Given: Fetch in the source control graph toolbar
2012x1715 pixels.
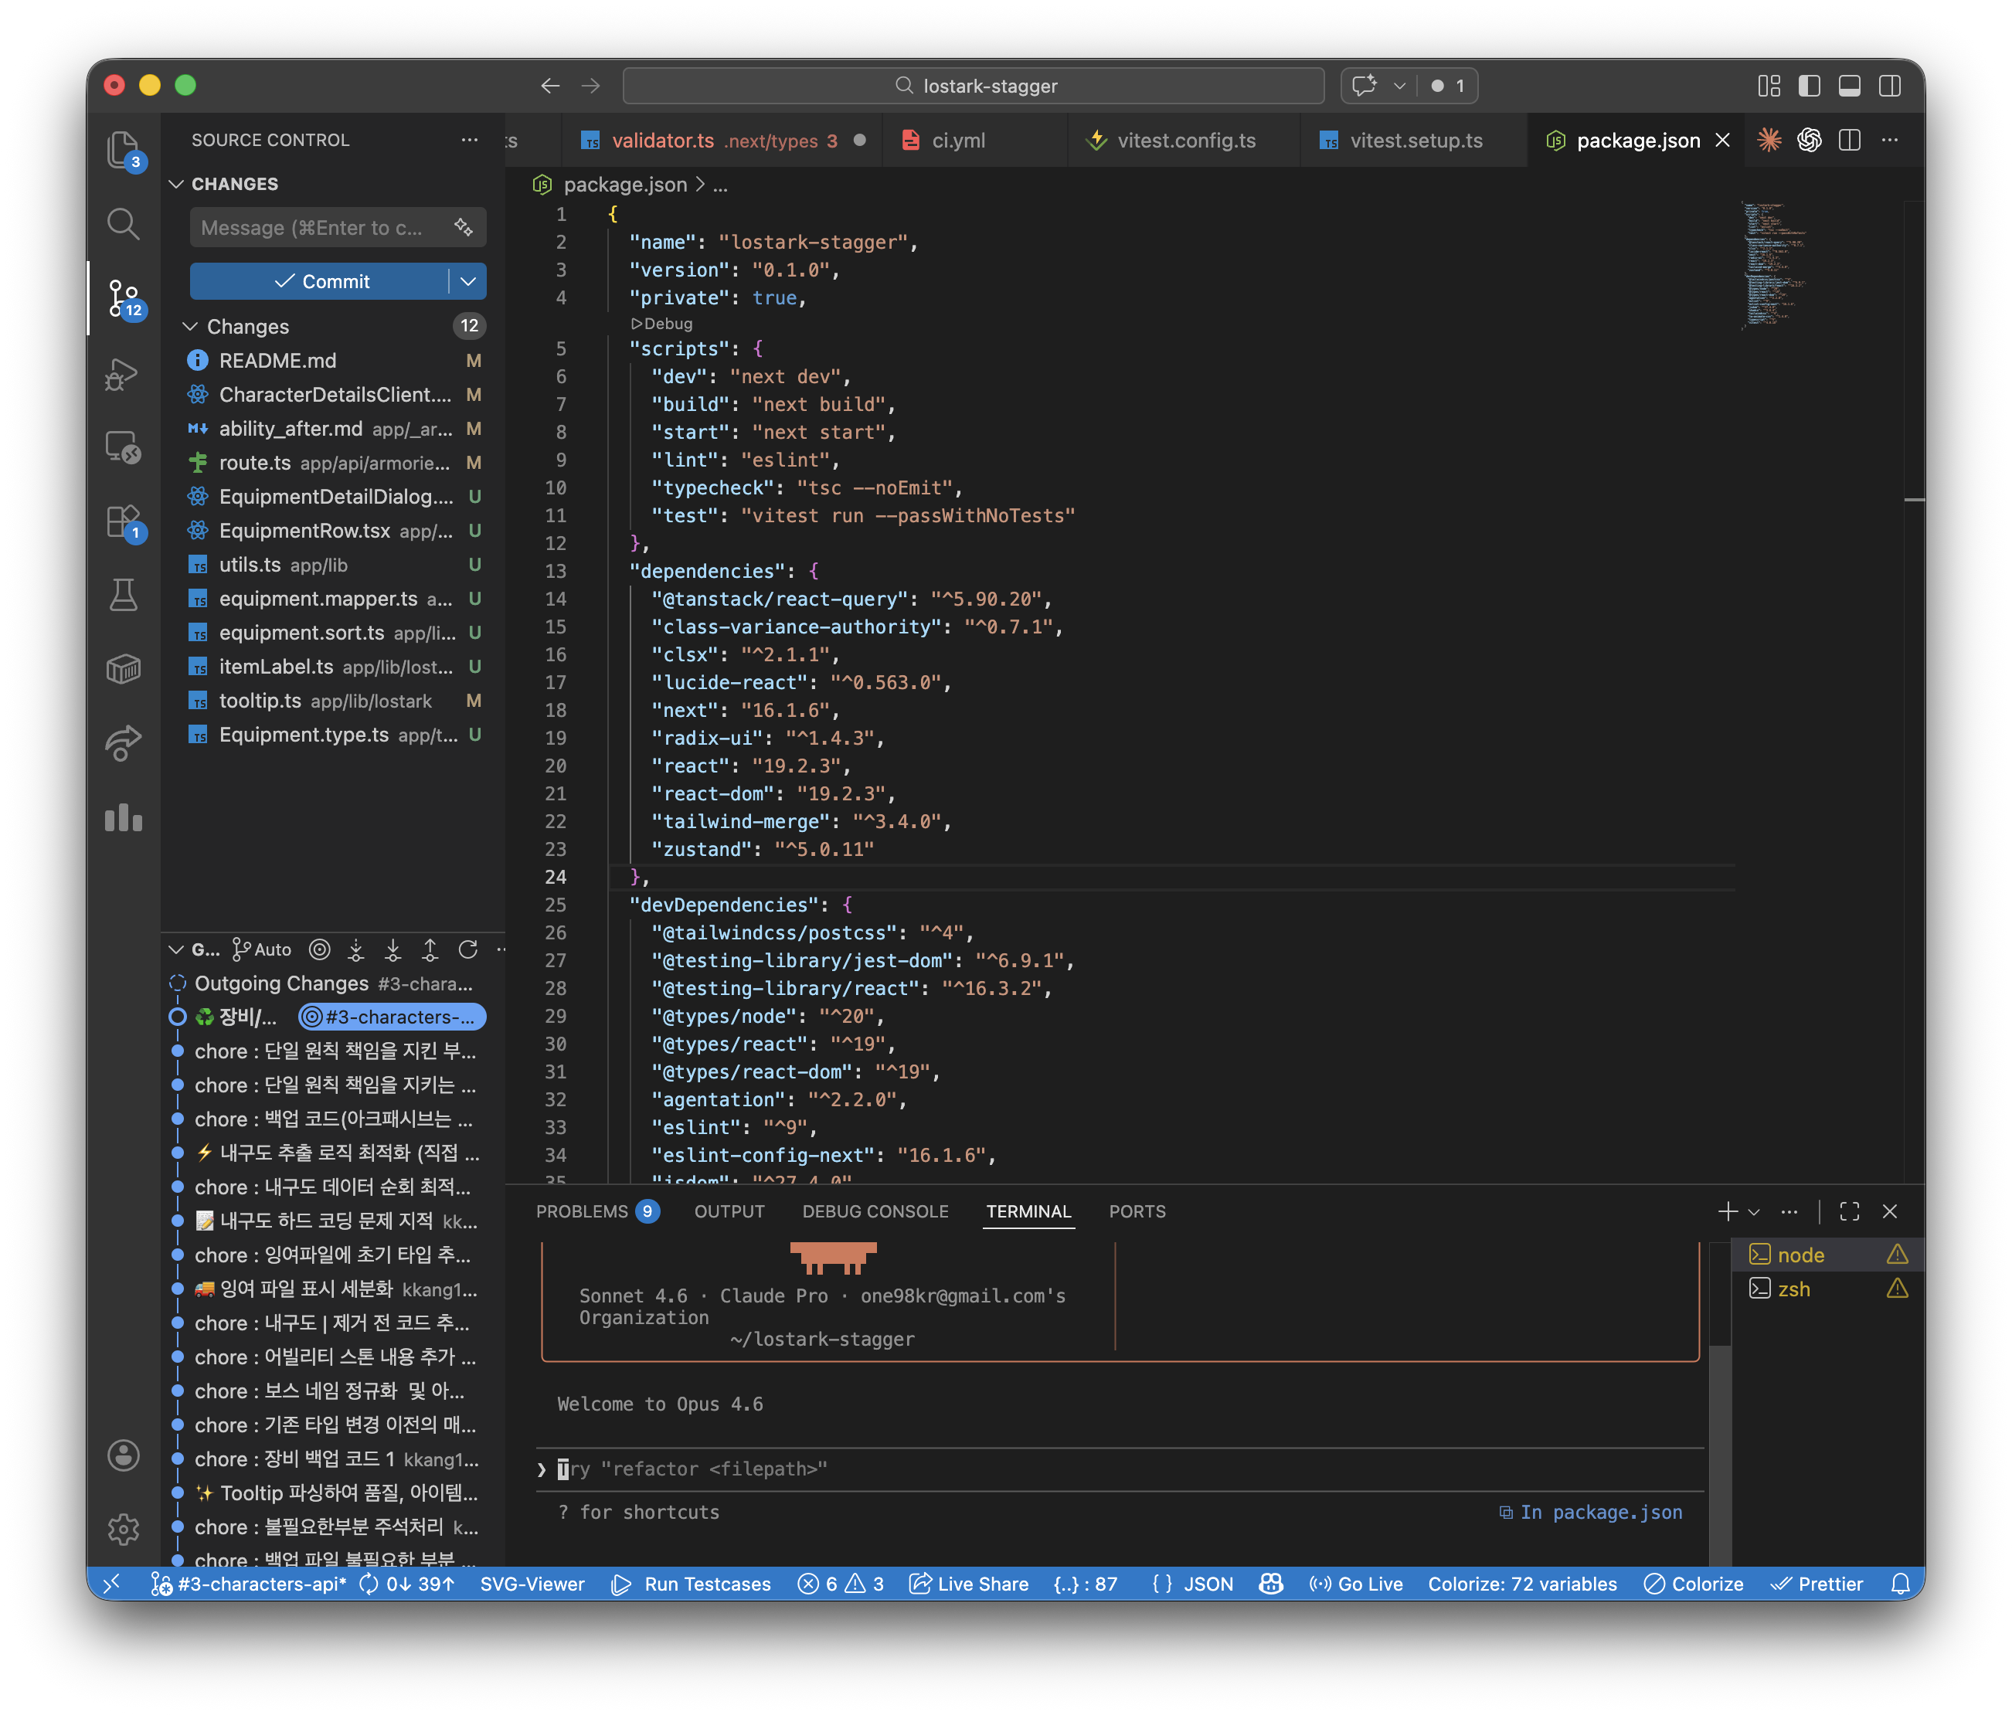Looking at the screenshot, I should click(x=356, y=949).
